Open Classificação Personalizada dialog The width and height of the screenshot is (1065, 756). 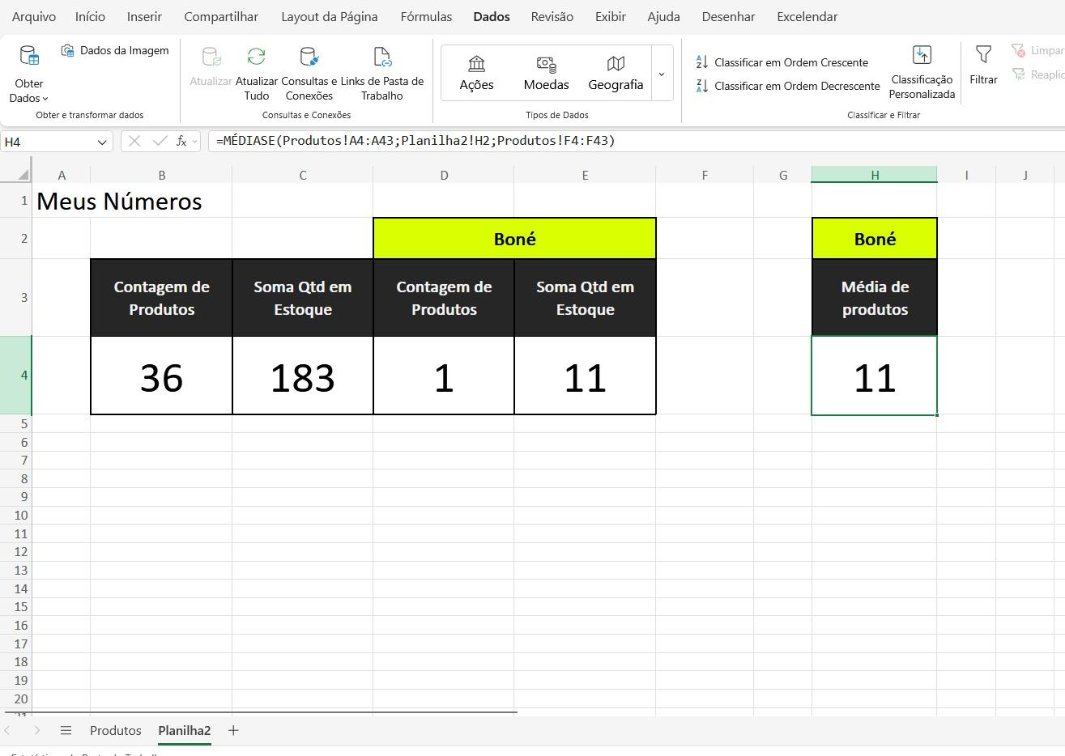[x=922, y=73]
